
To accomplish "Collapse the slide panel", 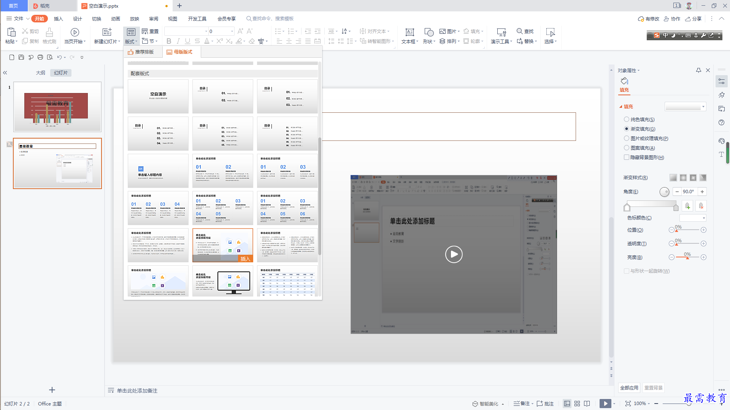I will tap(5, 73).
